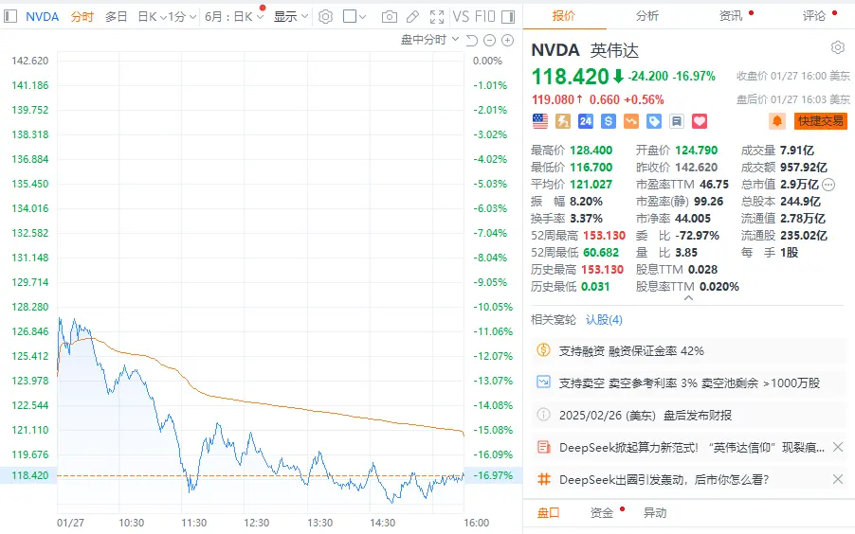Open the 1分 interval dropdown

(182, 17)
